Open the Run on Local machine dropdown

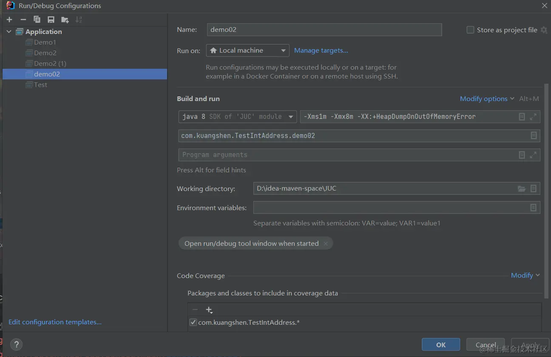point(248,51)
